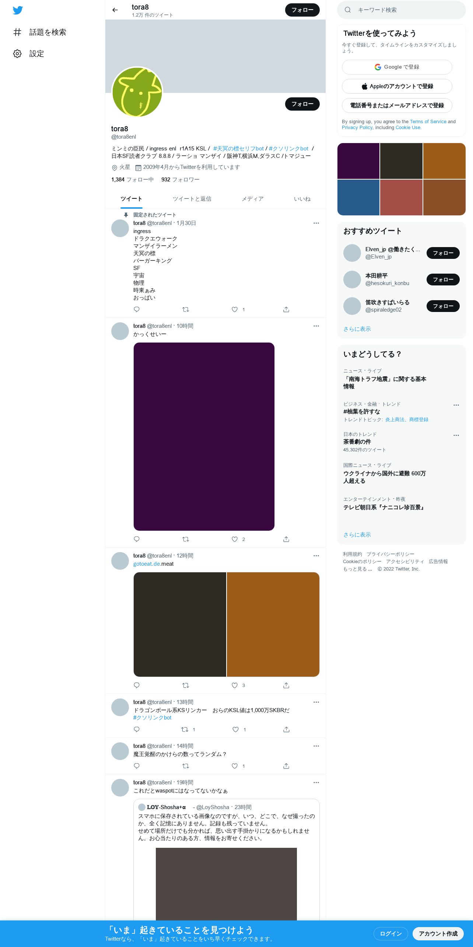Open the purple かっくせいー tweet image
Image resolution: width=473 pixels, height=947 pixels.
[204, 437]
